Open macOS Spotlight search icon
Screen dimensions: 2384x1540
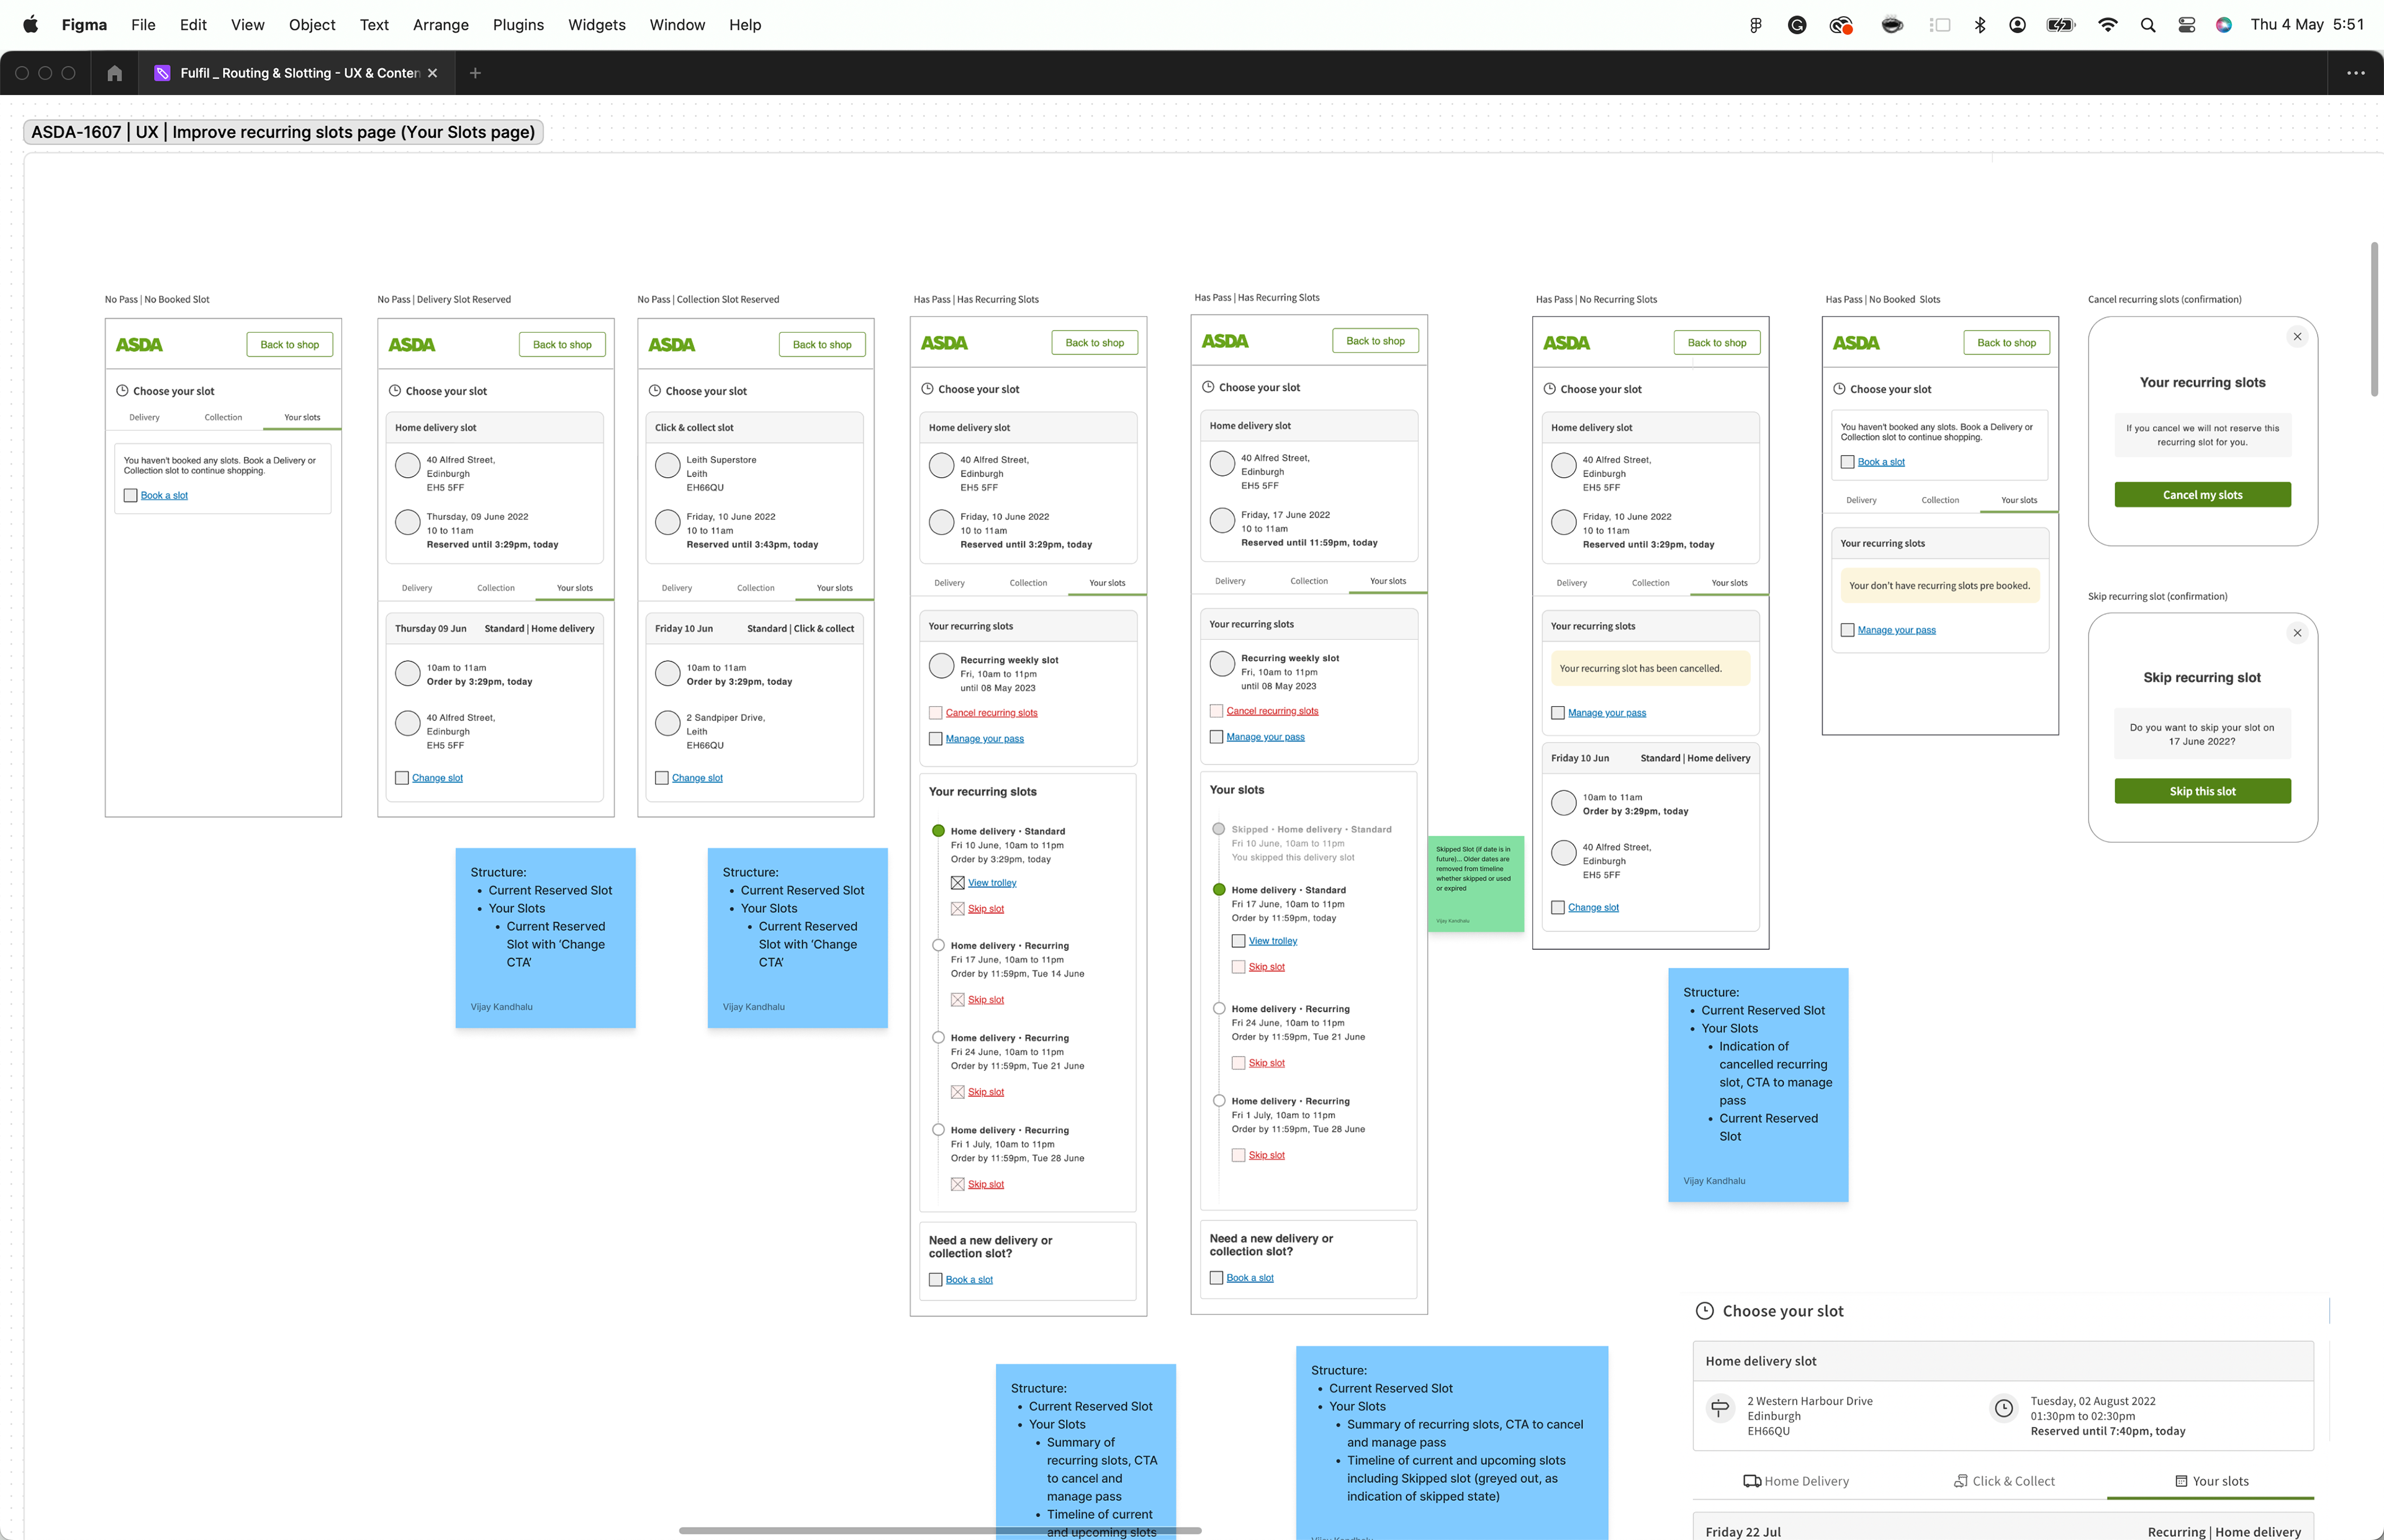[2147, 25]
